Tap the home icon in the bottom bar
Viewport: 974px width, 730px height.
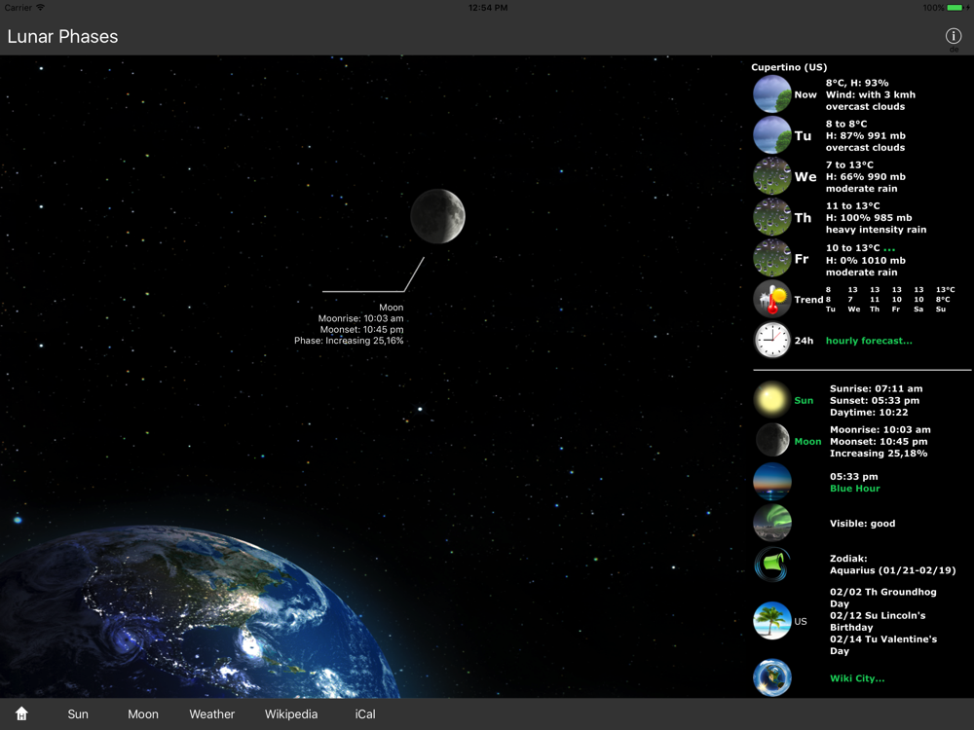(21, 713)
